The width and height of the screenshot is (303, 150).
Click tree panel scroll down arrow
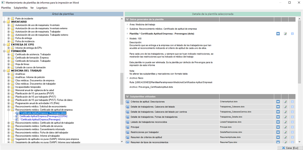pyautogui.click(x=122, y=141)
